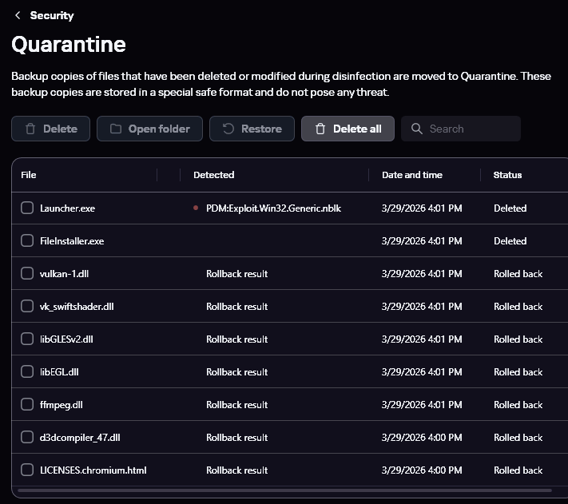Click the Quarantine page heading
The height and width of the screenshot is (504, 568).
(69, 45)
